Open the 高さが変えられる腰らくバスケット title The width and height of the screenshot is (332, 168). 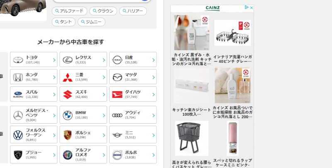[x=192, y=165]
